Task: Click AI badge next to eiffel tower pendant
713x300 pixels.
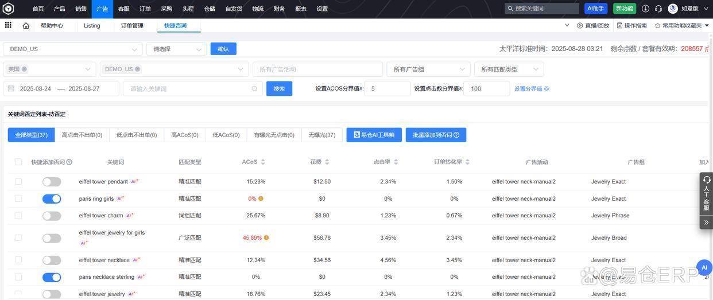Action: [x=134, y=181]
